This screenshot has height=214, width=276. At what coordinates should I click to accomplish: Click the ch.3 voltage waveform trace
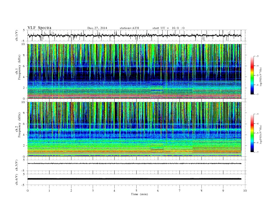point(134,164)
